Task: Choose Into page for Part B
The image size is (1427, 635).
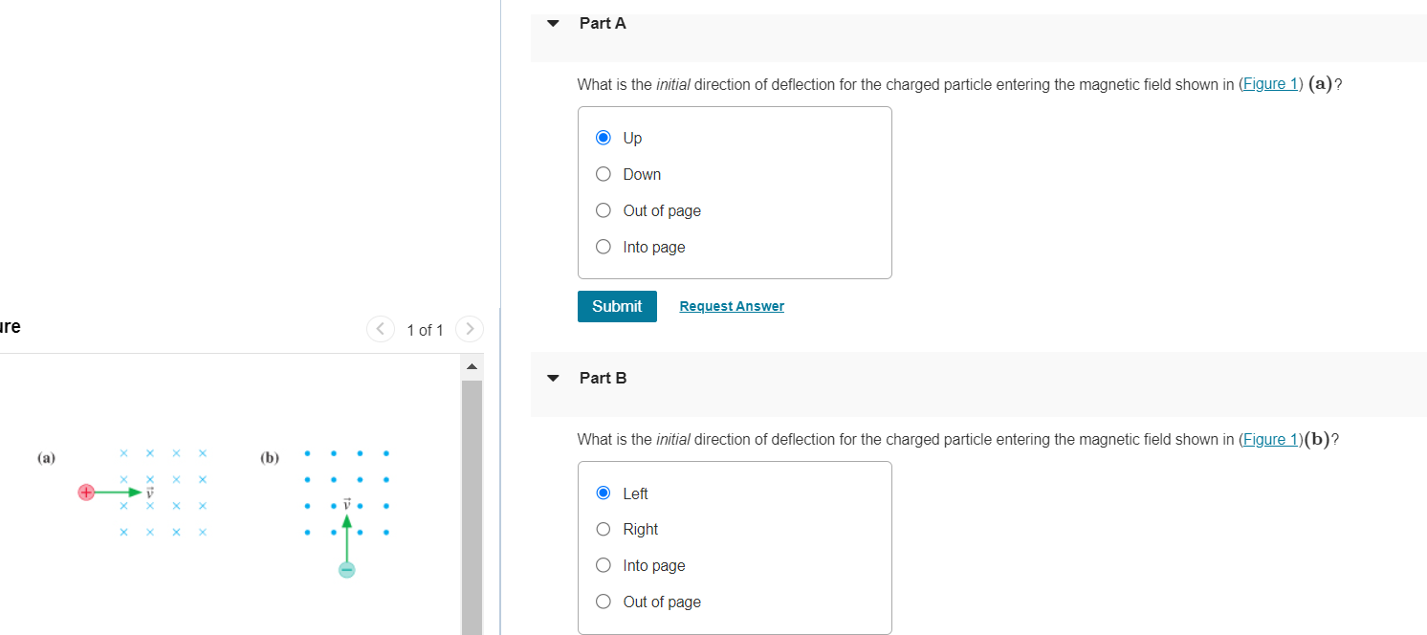Action: tap(603, 565)
